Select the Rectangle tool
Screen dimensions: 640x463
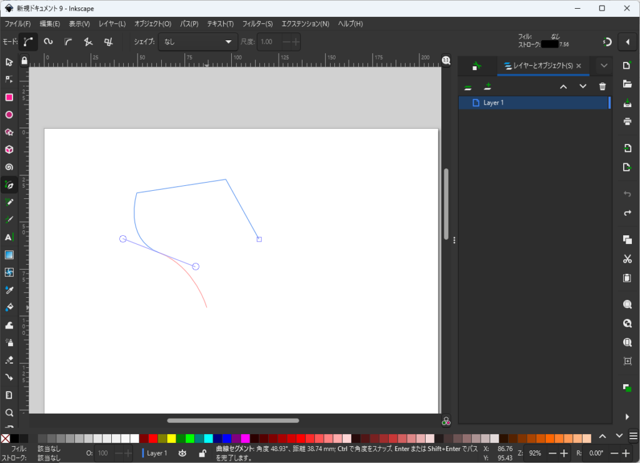(x=9, y=97)
